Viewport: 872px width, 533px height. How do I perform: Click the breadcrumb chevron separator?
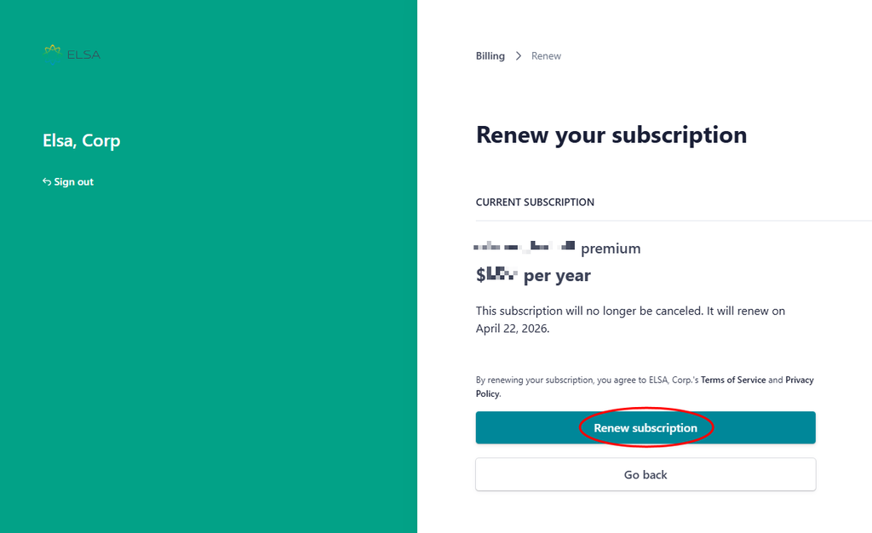coord(518,56)
